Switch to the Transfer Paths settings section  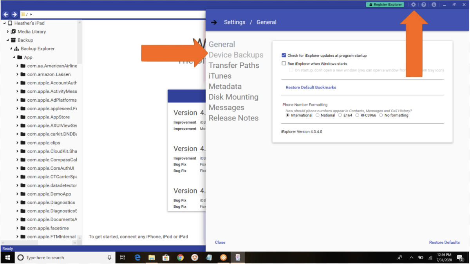tap(234, 65)
